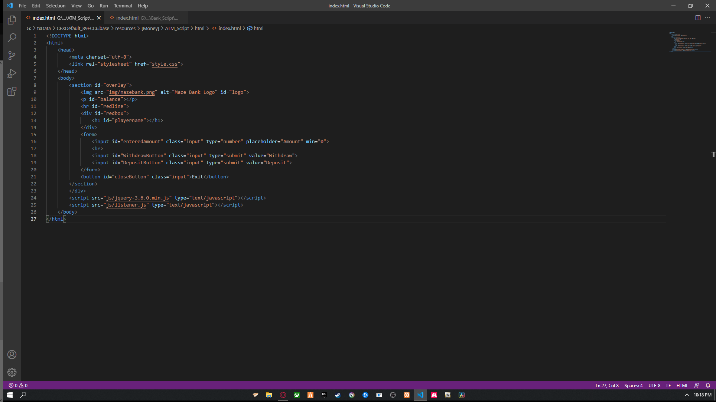716x402 pixels.
Task: Change the UTF-8 encoding selector
Action: 654,385
